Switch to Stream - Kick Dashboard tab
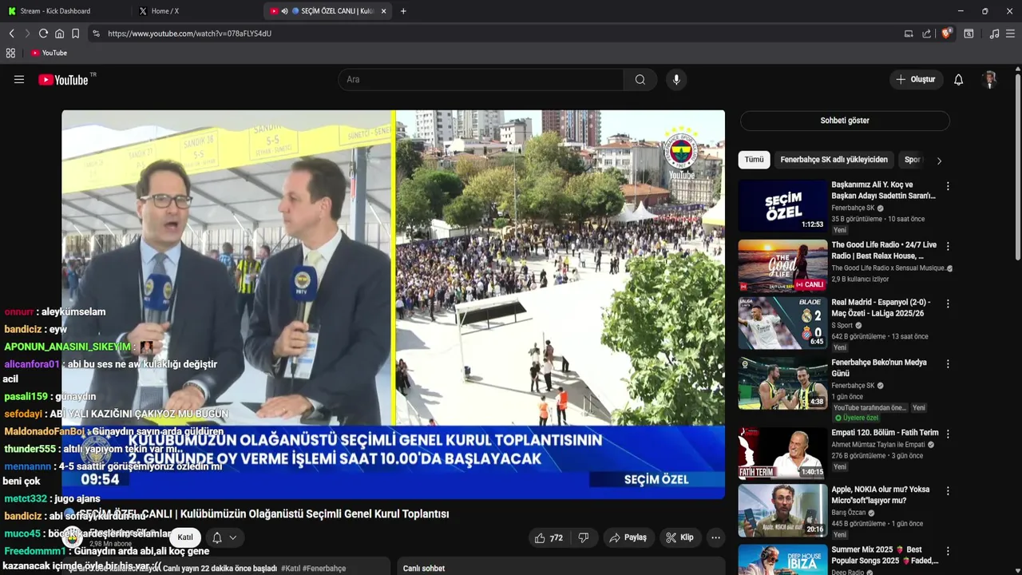 (x=64, y=11)
